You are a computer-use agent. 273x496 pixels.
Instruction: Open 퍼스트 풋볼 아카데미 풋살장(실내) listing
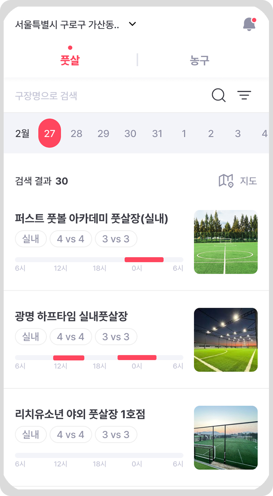[x=91, y=219]
